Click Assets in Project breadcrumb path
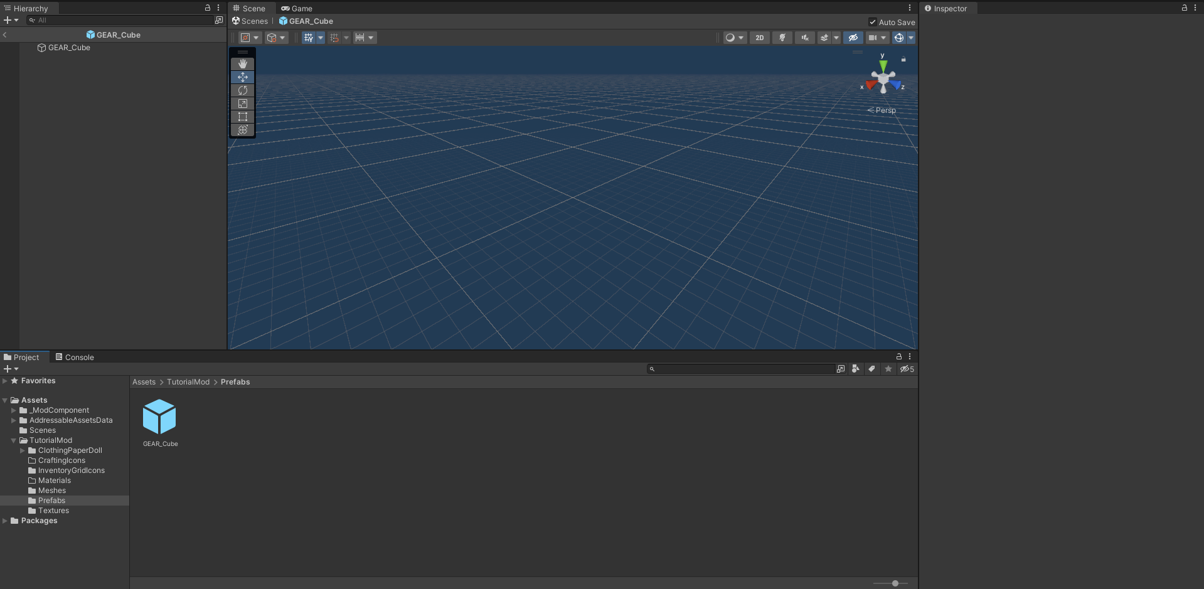Image resolution: width=1204 pixels, height=589 pixels. tap(144, 382)
